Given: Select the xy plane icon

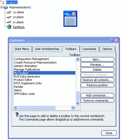Looking at the screenshot, I should coord(9,12).
